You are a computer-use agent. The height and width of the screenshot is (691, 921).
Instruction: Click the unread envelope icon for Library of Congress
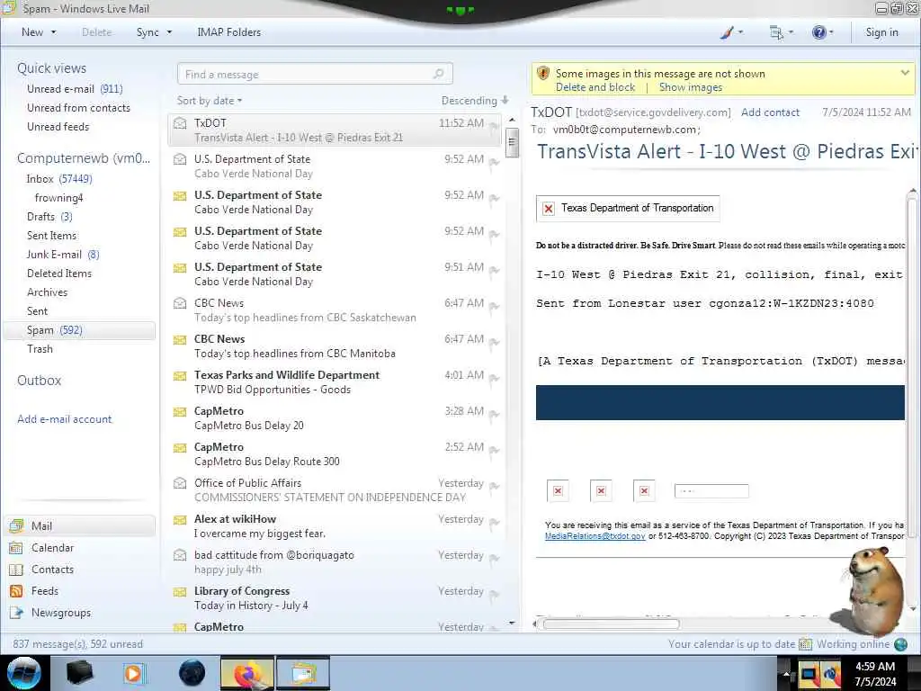(x=180, y=592)
